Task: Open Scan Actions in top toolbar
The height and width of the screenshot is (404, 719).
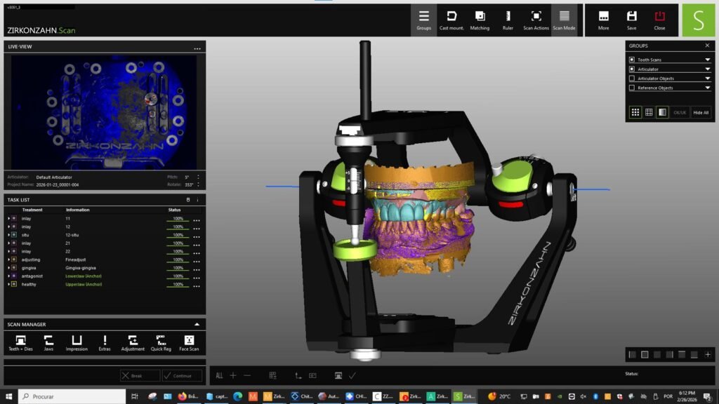Action: click(x=536, y=19)
